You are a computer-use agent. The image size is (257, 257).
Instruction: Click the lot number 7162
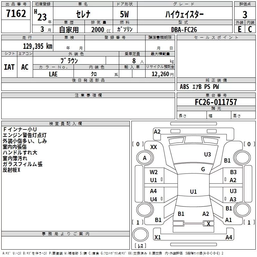tap(16, 13)
